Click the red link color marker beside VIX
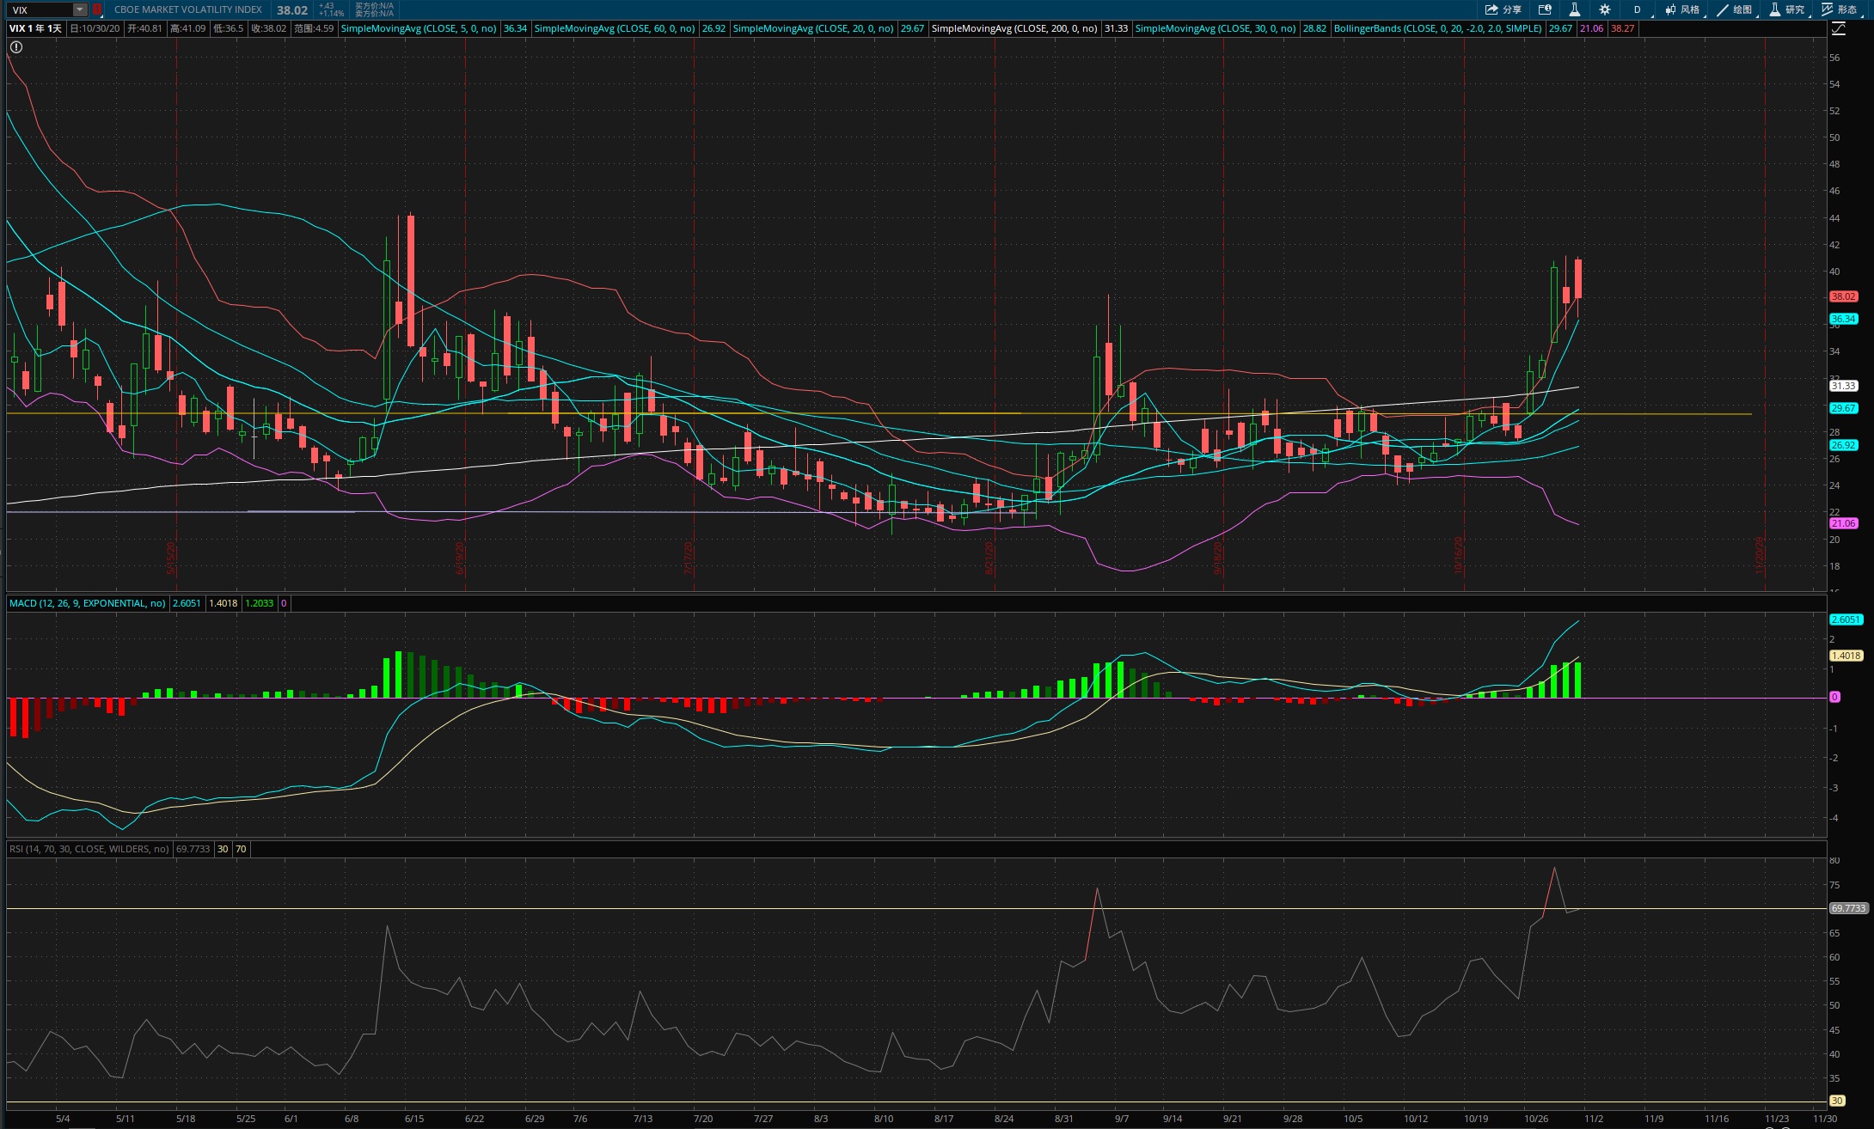 pos(97,9)
